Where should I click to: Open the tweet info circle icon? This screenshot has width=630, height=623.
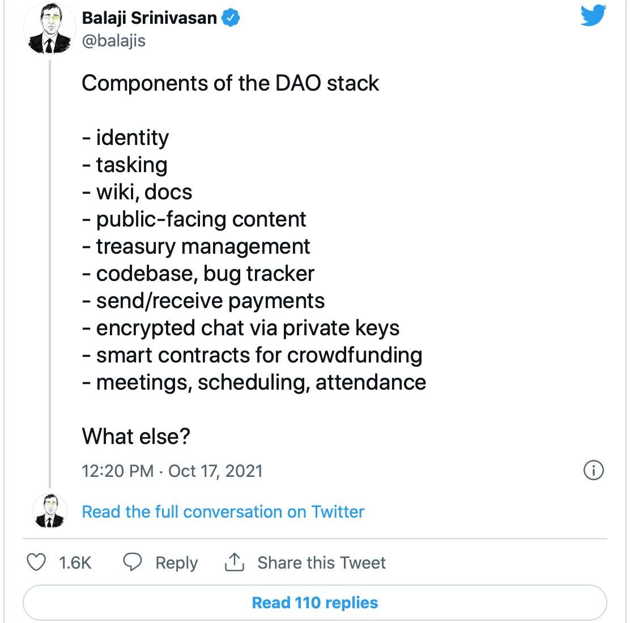(593, 470)
